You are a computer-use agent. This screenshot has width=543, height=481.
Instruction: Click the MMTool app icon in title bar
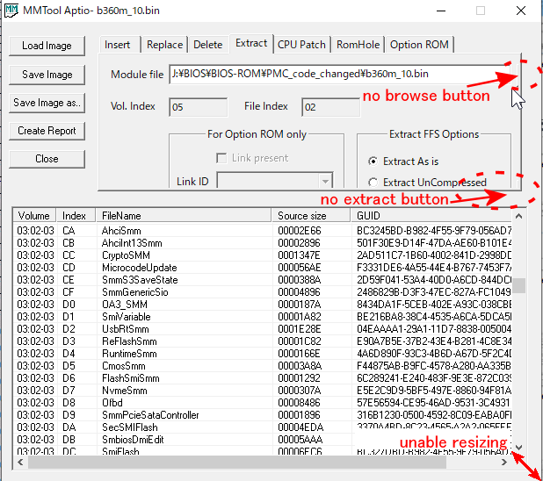(10, 11)
